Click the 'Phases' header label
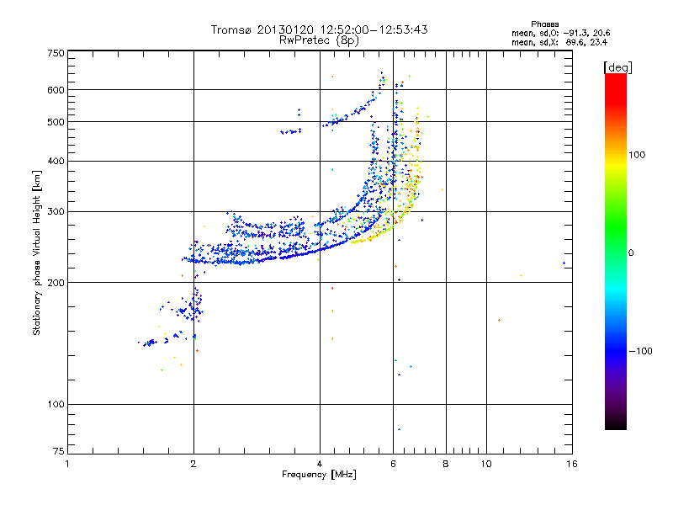 click(x=544, y=24)
